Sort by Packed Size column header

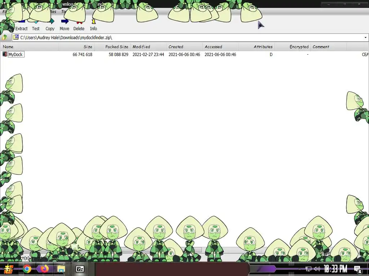112,47
